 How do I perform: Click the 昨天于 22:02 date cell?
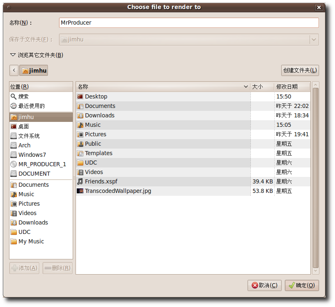click(x=292, y=106)
